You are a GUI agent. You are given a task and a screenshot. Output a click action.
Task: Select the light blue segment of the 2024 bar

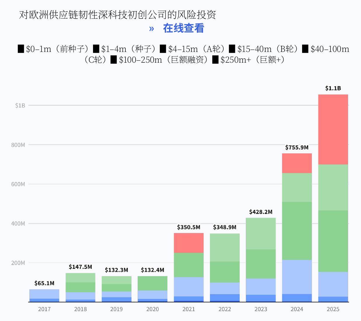(297, 277)
